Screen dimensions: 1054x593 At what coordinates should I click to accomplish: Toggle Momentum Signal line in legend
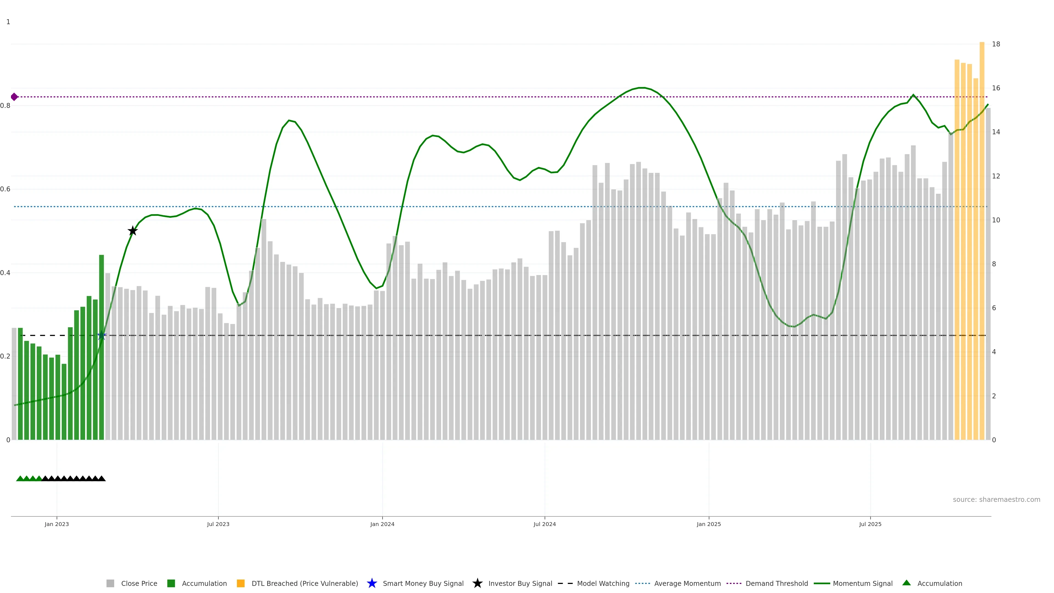tap(862, 583)
